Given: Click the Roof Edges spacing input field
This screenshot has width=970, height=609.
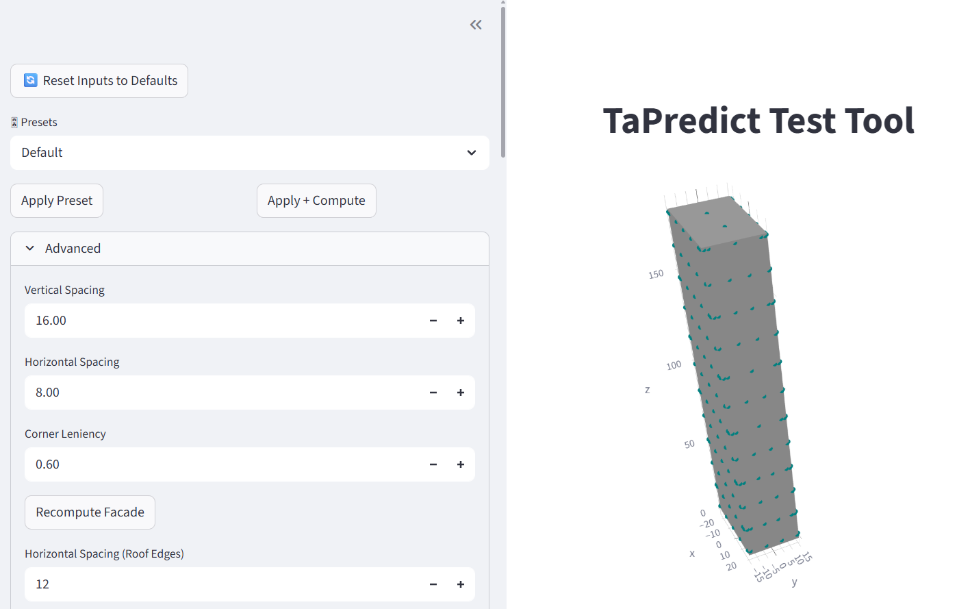Looking at the screenshot, I should (x=219, y=584).
